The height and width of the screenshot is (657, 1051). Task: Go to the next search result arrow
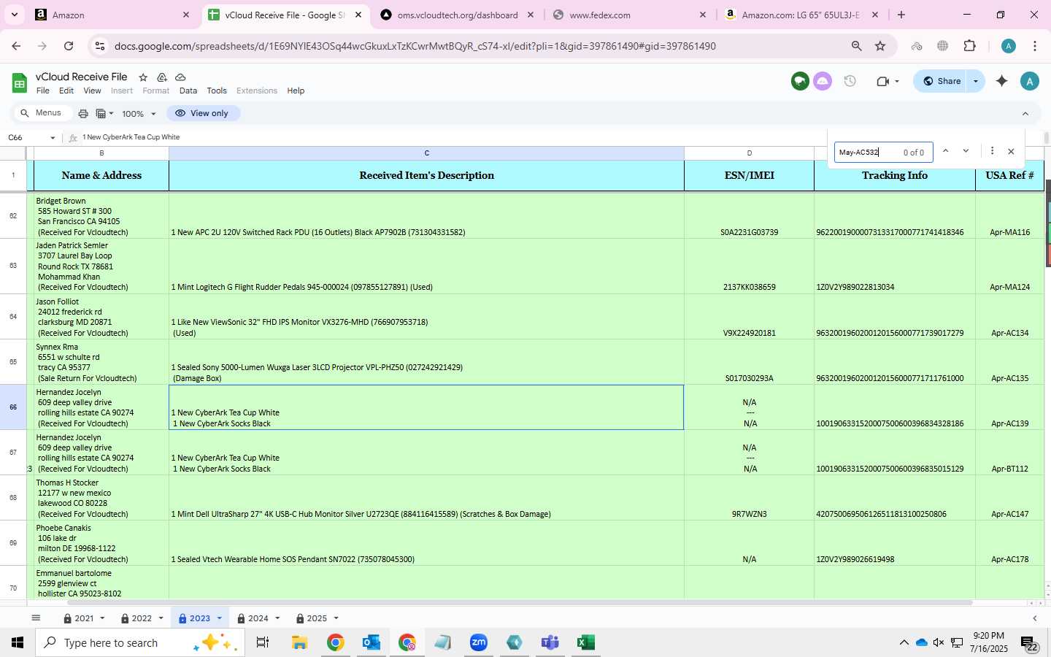pos(966,151)
